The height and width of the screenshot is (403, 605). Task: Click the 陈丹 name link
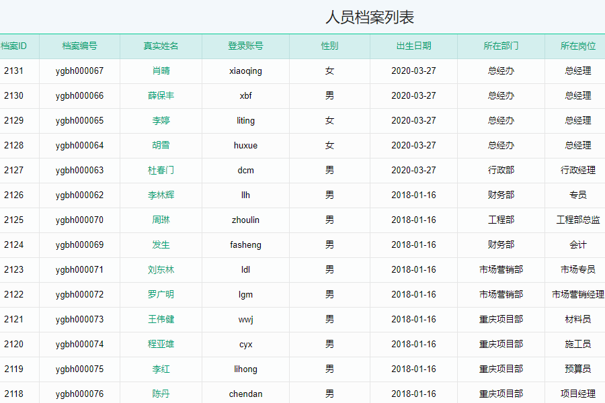(x=161, y=394)
